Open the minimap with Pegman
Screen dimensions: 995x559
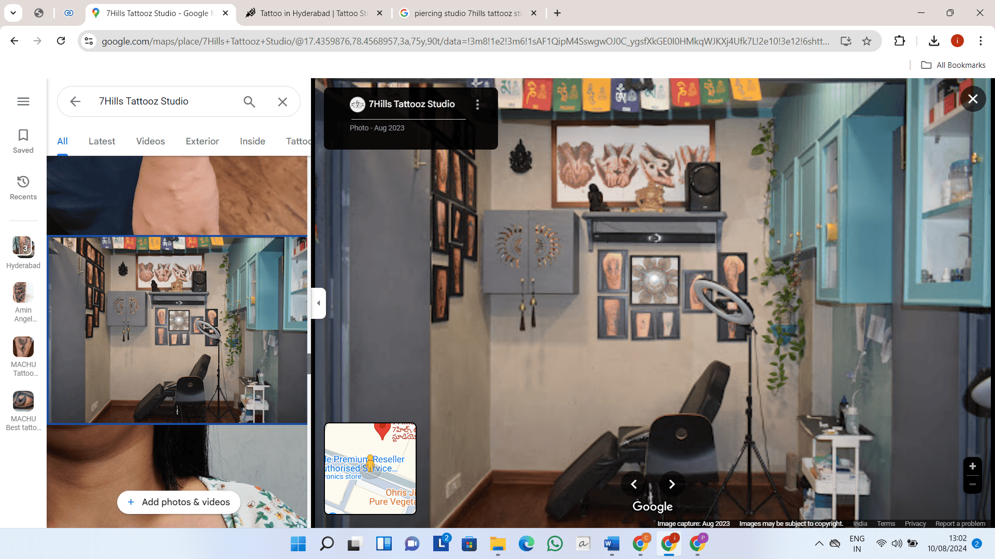click(x=370, y=468)
